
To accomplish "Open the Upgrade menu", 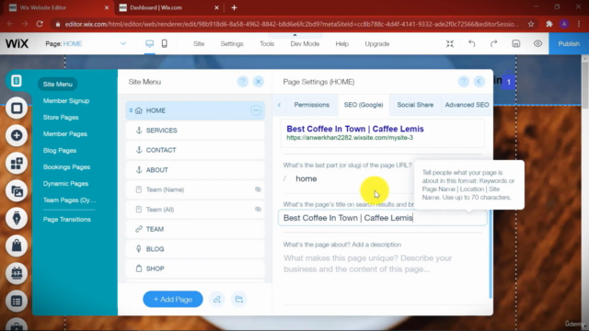I will coord(376,43).
